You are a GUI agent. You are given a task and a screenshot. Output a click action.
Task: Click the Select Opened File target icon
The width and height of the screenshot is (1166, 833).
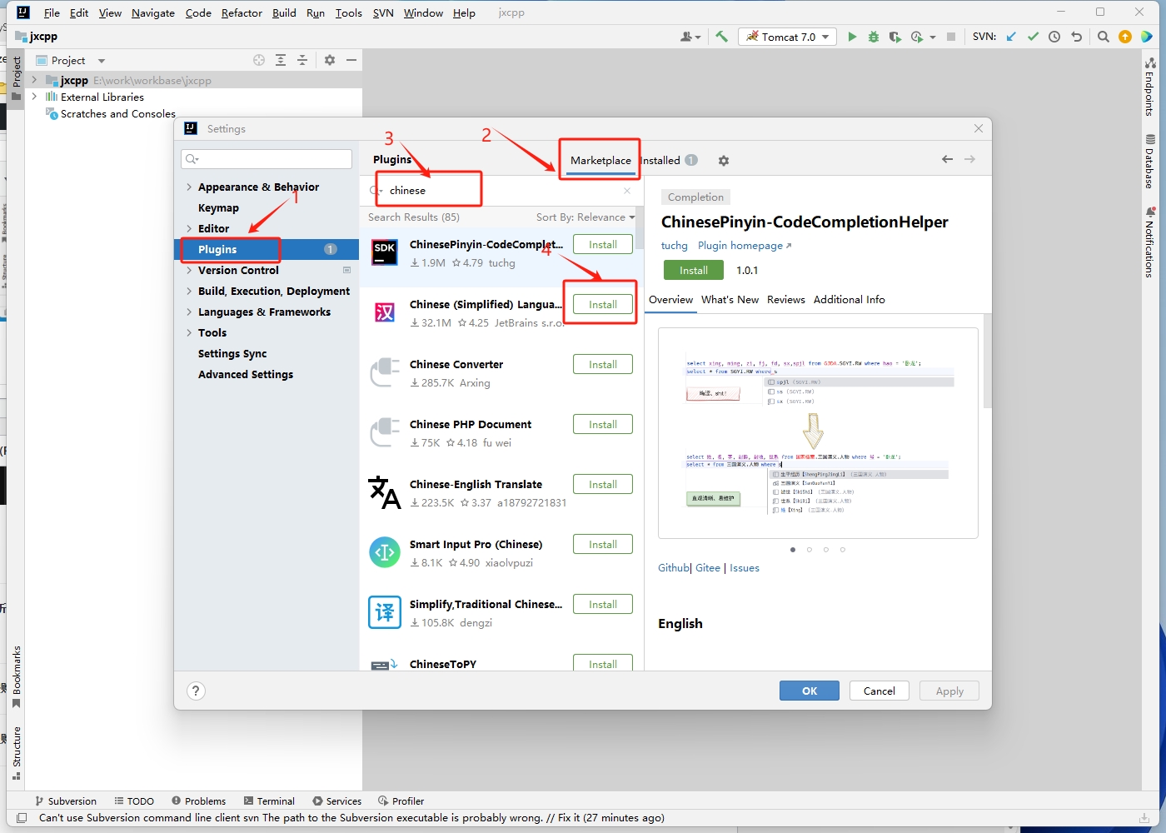(x=259, y=60)
